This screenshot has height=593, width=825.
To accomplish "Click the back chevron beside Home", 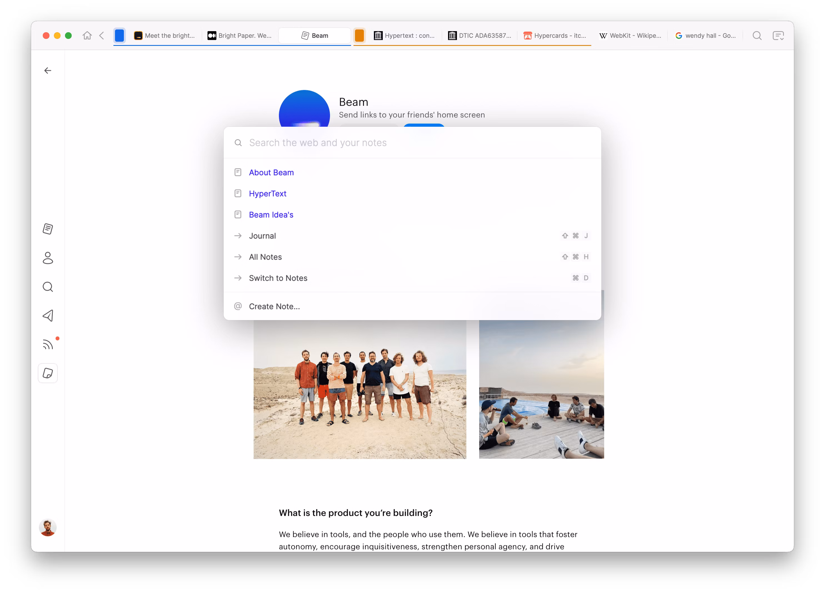I will pos(102,36).
